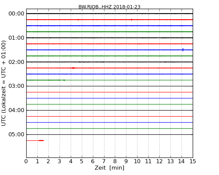Click the plot title BW.RJOB..HHZ 2018-01-23

(109, 7)
